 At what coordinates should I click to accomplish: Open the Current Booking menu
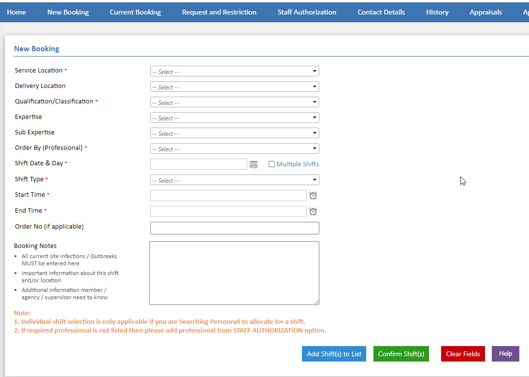(135, 12)
